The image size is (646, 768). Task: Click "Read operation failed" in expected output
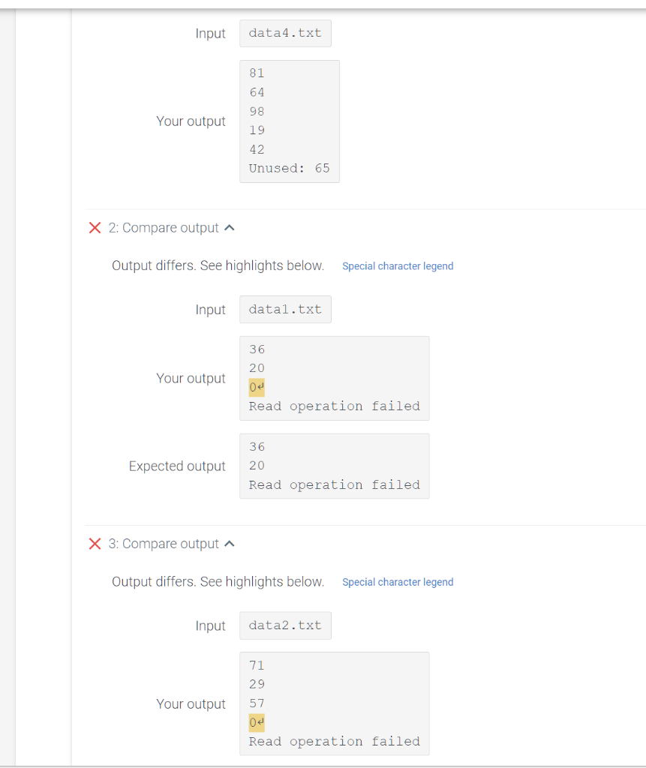334,484
